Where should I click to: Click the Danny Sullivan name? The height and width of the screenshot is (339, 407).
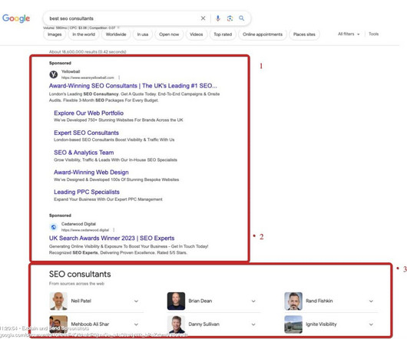[x=203, y=324]
